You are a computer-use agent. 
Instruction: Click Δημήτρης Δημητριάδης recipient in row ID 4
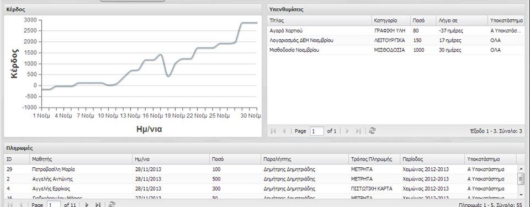(289, 189)
